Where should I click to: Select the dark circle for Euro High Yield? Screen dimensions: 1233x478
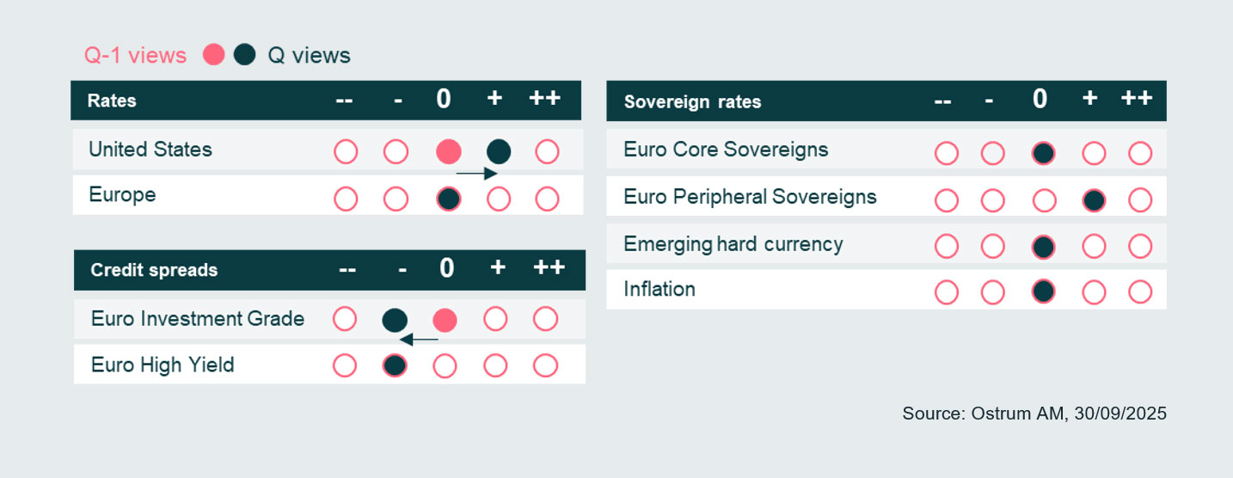point(395,366)
